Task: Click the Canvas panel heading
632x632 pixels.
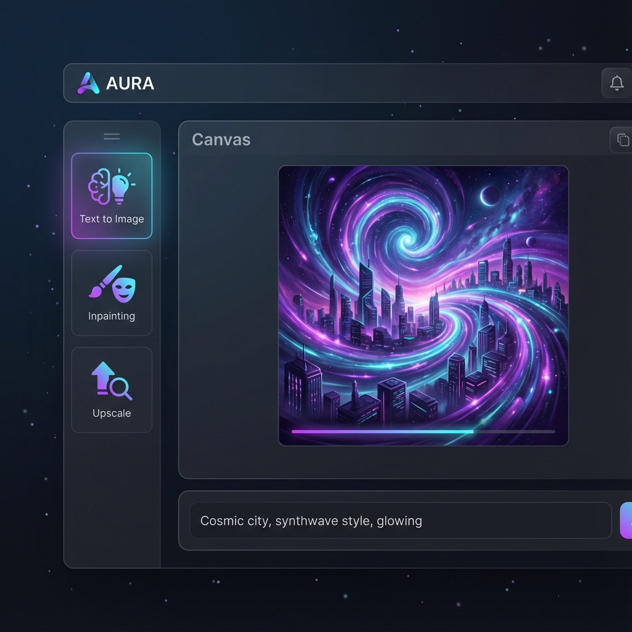Action: 221,139
